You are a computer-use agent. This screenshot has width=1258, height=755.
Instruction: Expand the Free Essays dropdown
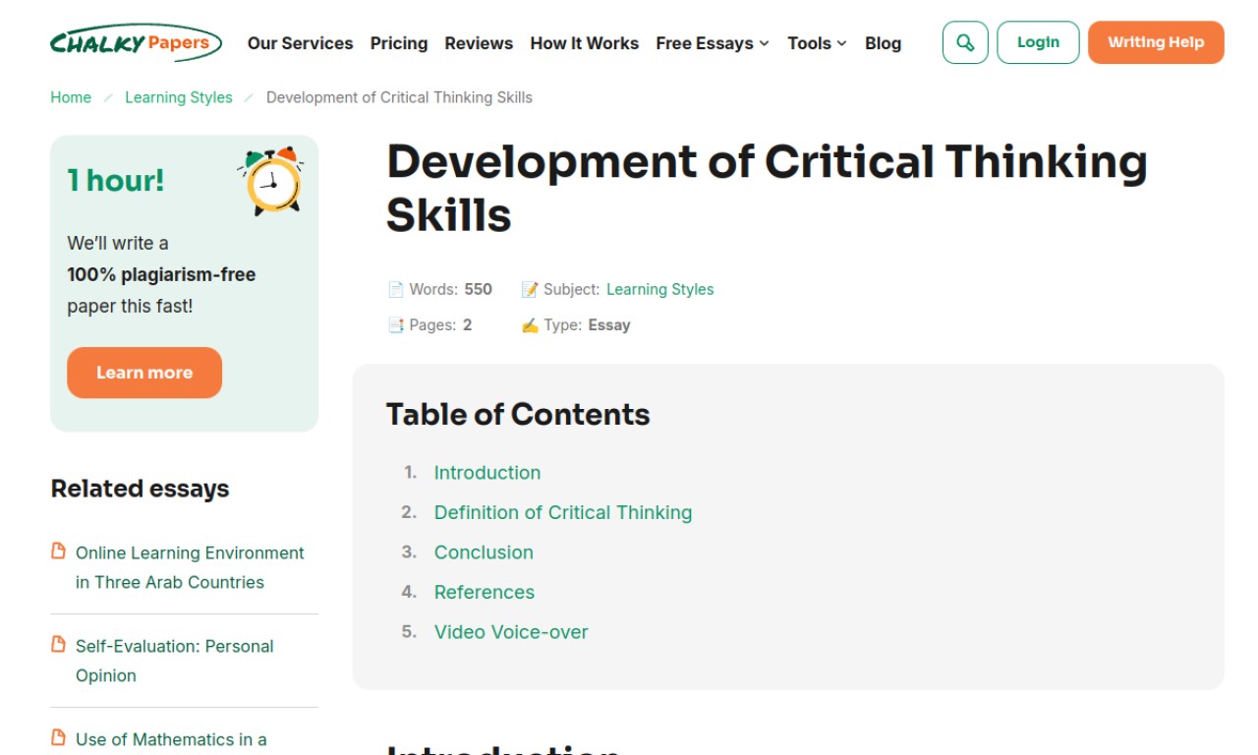[713, 43]
